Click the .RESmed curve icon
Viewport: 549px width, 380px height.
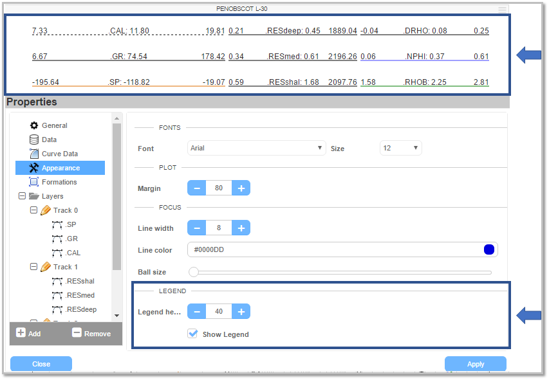57,296
